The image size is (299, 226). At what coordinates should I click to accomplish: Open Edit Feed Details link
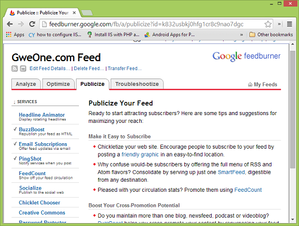(x=50, y=68)
